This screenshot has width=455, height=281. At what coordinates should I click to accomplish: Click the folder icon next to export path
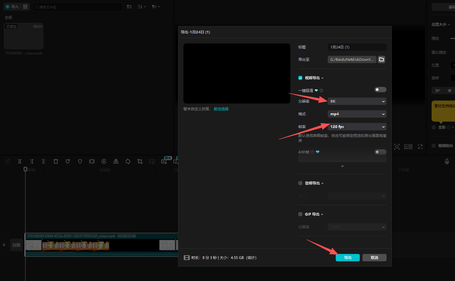(382, 59)
